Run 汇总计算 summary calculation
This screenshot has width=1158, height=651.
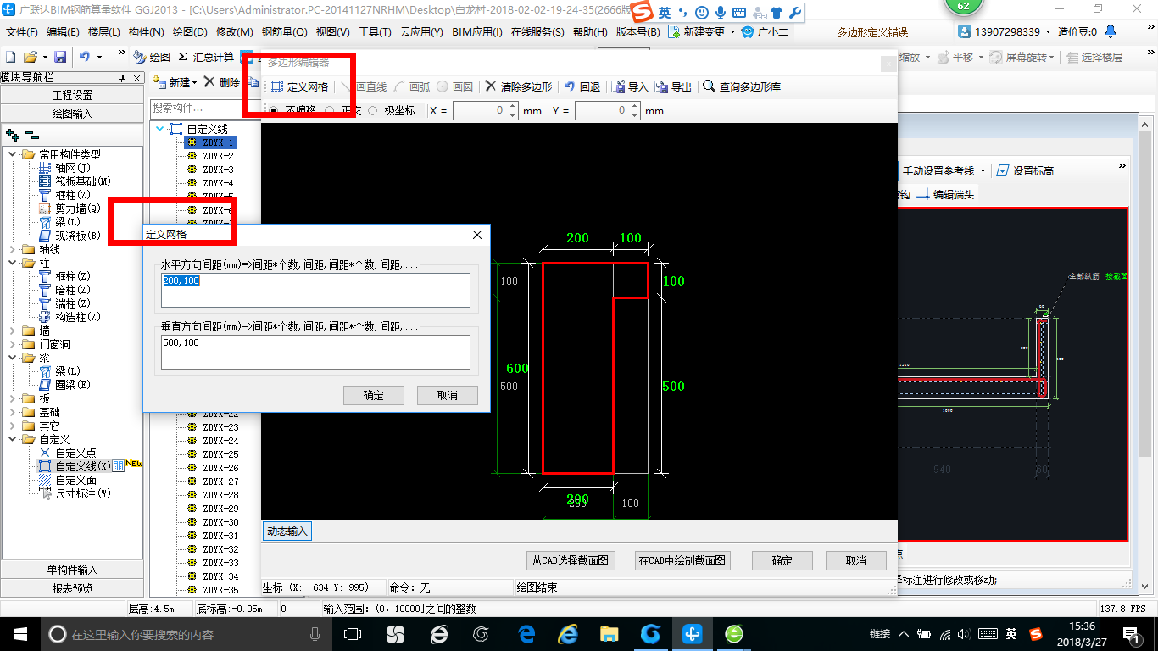[206, 57]
